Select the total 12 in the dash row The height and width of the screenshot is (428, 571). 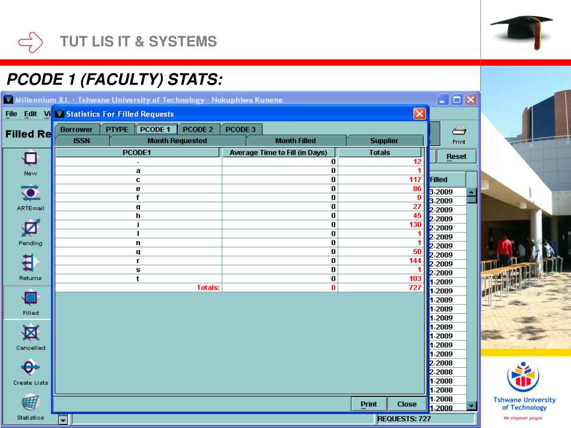point(417,162)
